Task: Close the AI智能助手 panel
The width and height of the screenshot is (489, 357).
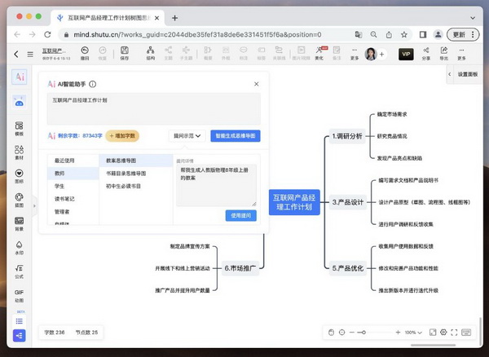Action: tap(257, 84)
